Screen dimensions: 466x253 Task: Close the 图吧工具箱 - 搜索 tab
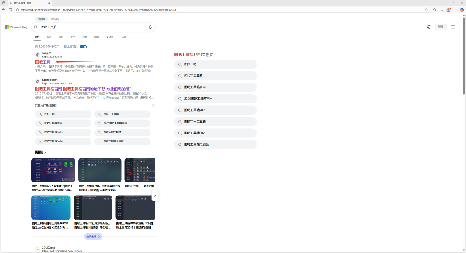[49, 3]
